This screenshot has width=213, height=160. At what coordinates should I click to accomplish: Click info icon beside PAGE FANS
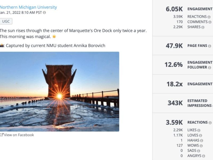[210, 46]
